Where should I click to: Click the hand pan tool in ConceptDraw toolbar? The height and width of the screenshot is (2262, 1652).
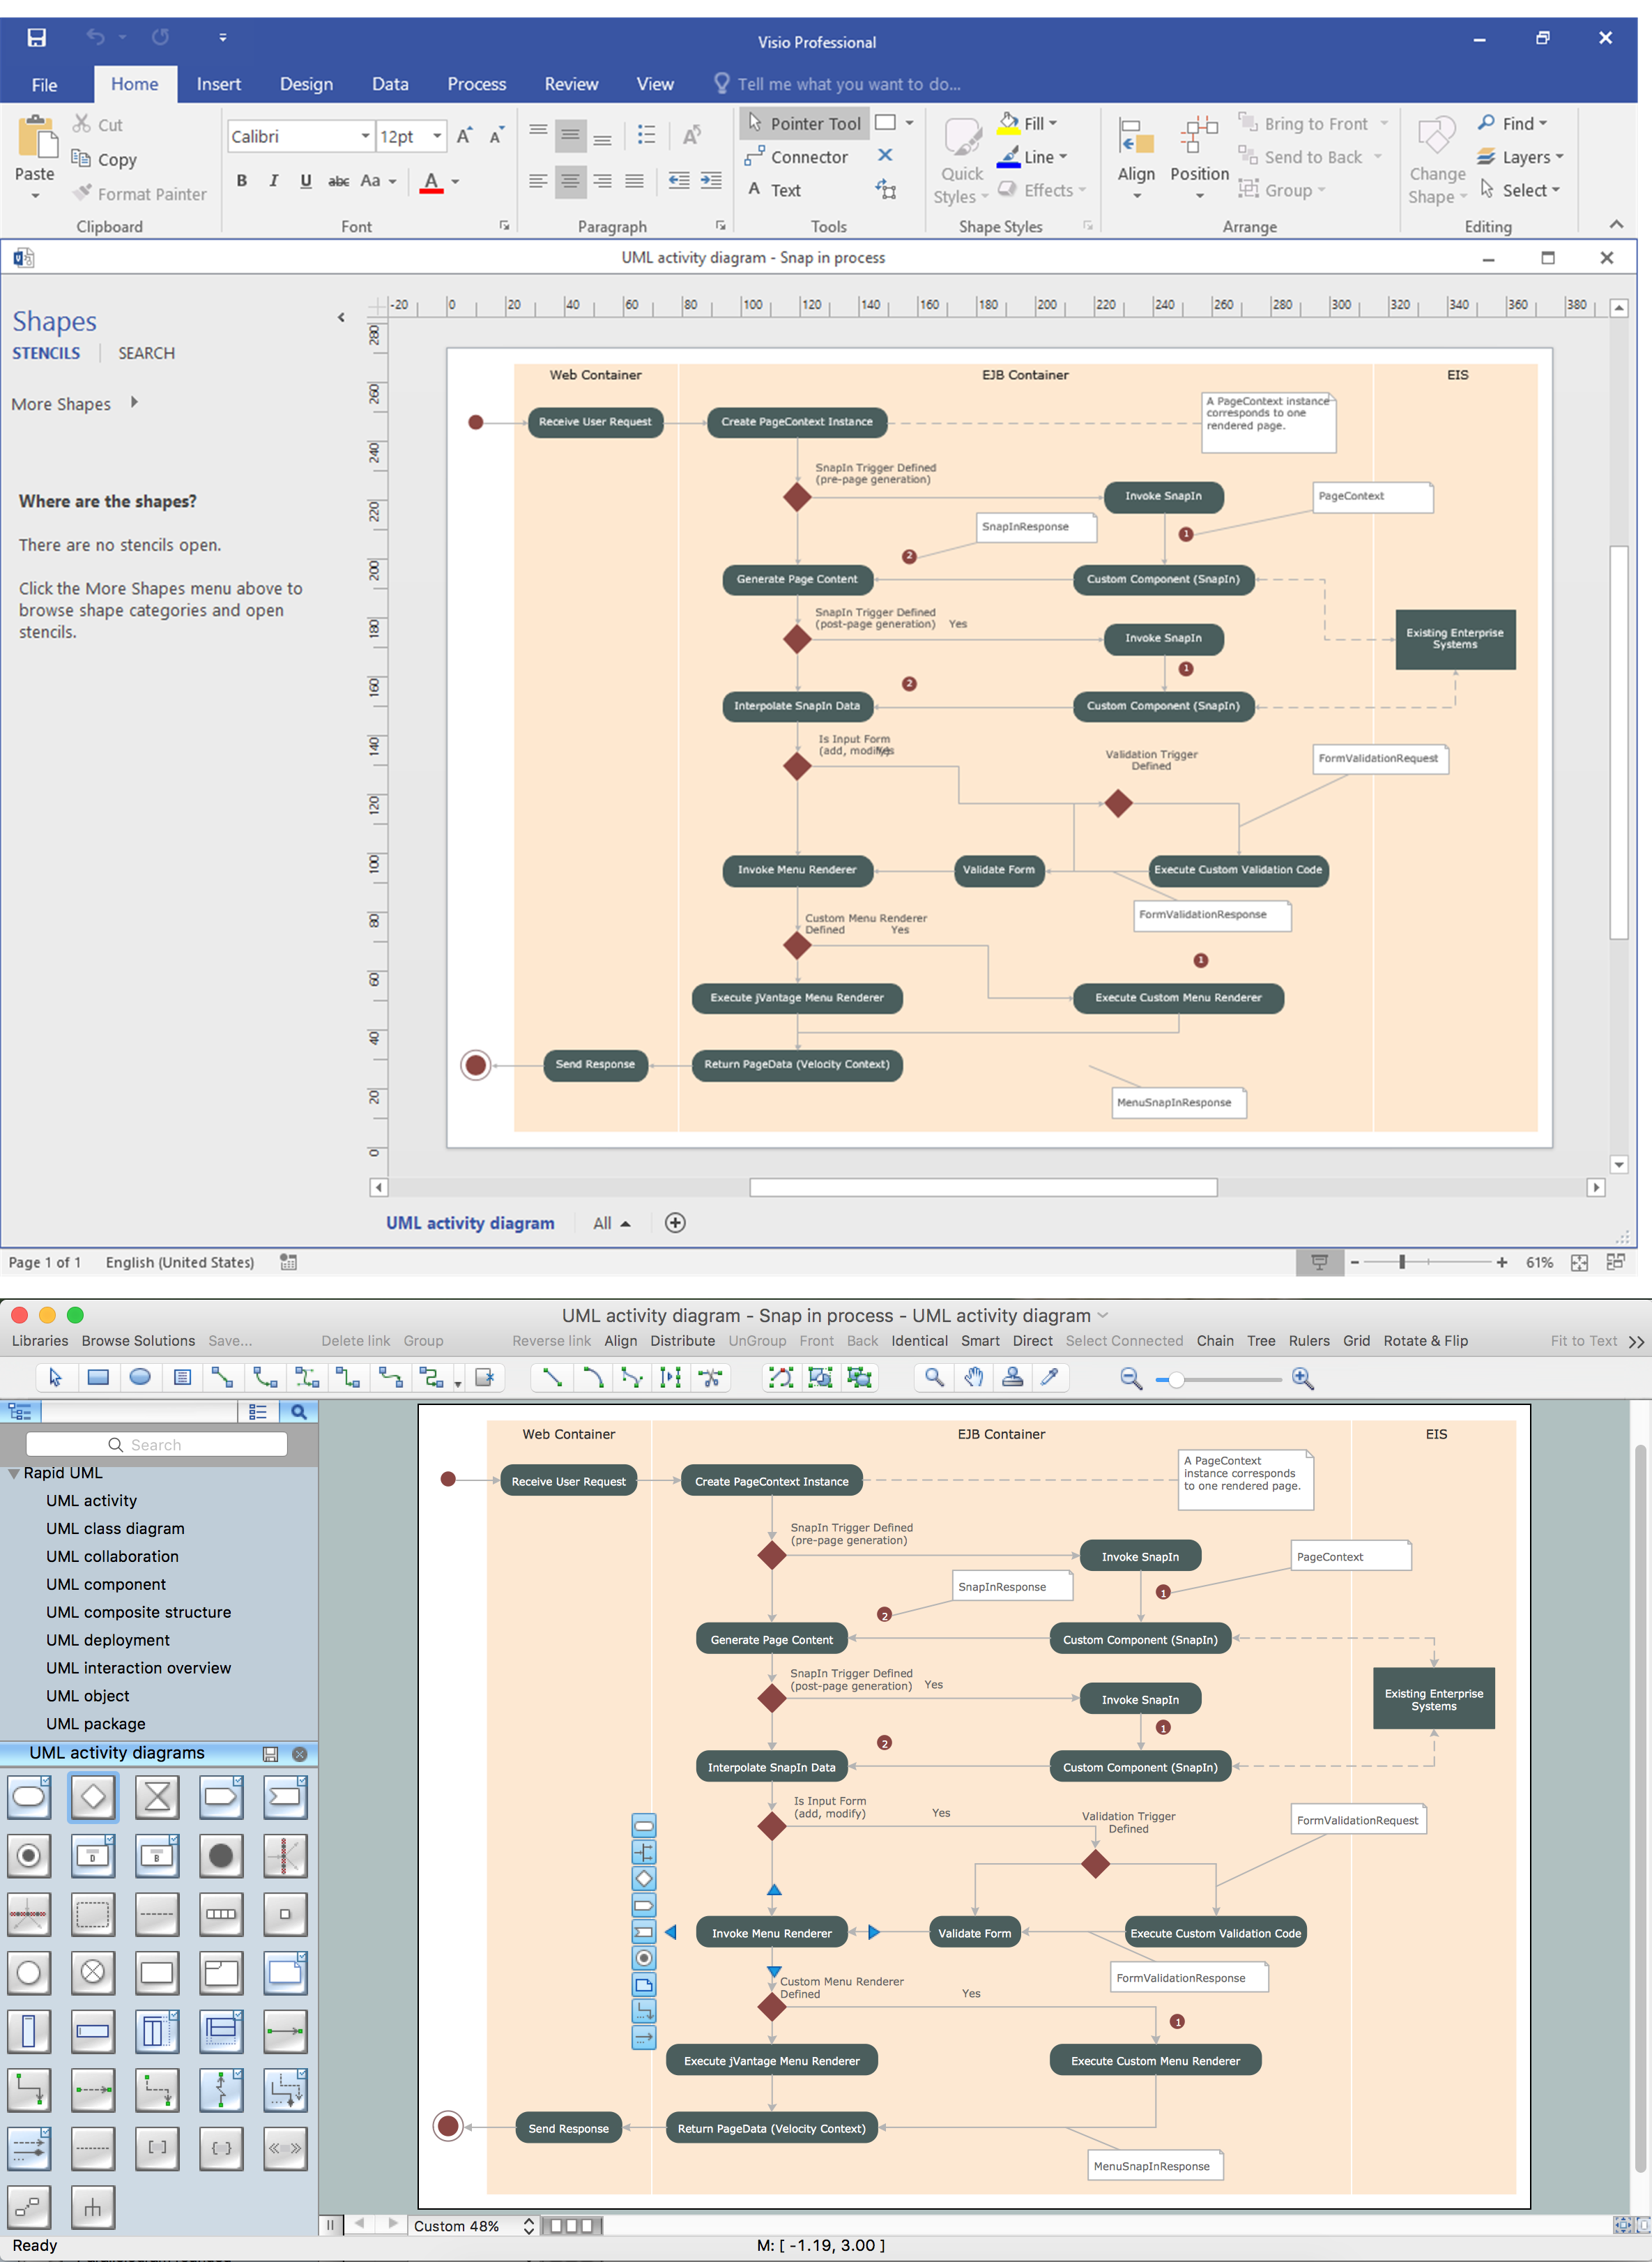(973, 1378)
